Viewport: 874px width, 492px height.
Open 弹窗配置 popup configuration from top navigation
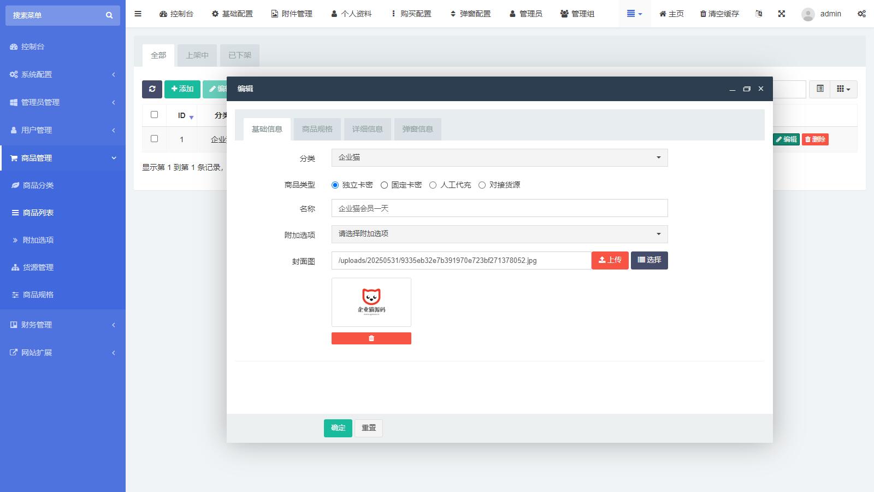(470, 14)
